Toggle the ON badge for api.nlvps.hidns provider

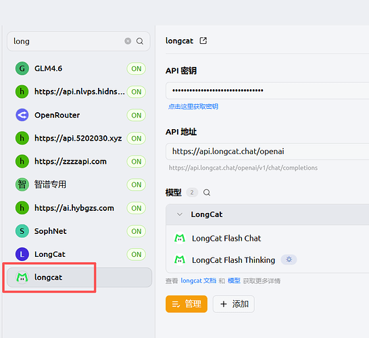pos(137,92)
